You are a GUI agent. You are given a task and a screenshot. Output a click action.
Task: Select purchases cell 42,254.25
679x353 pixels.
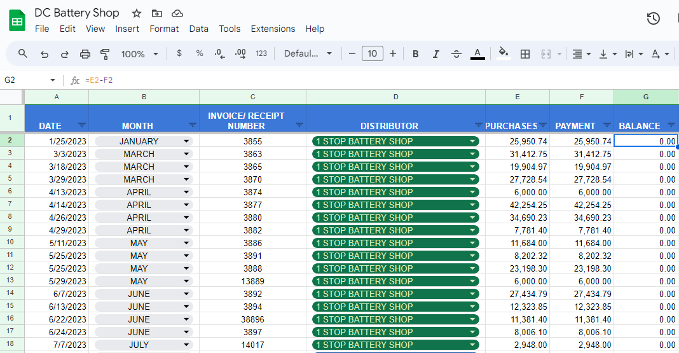point(518,205)
